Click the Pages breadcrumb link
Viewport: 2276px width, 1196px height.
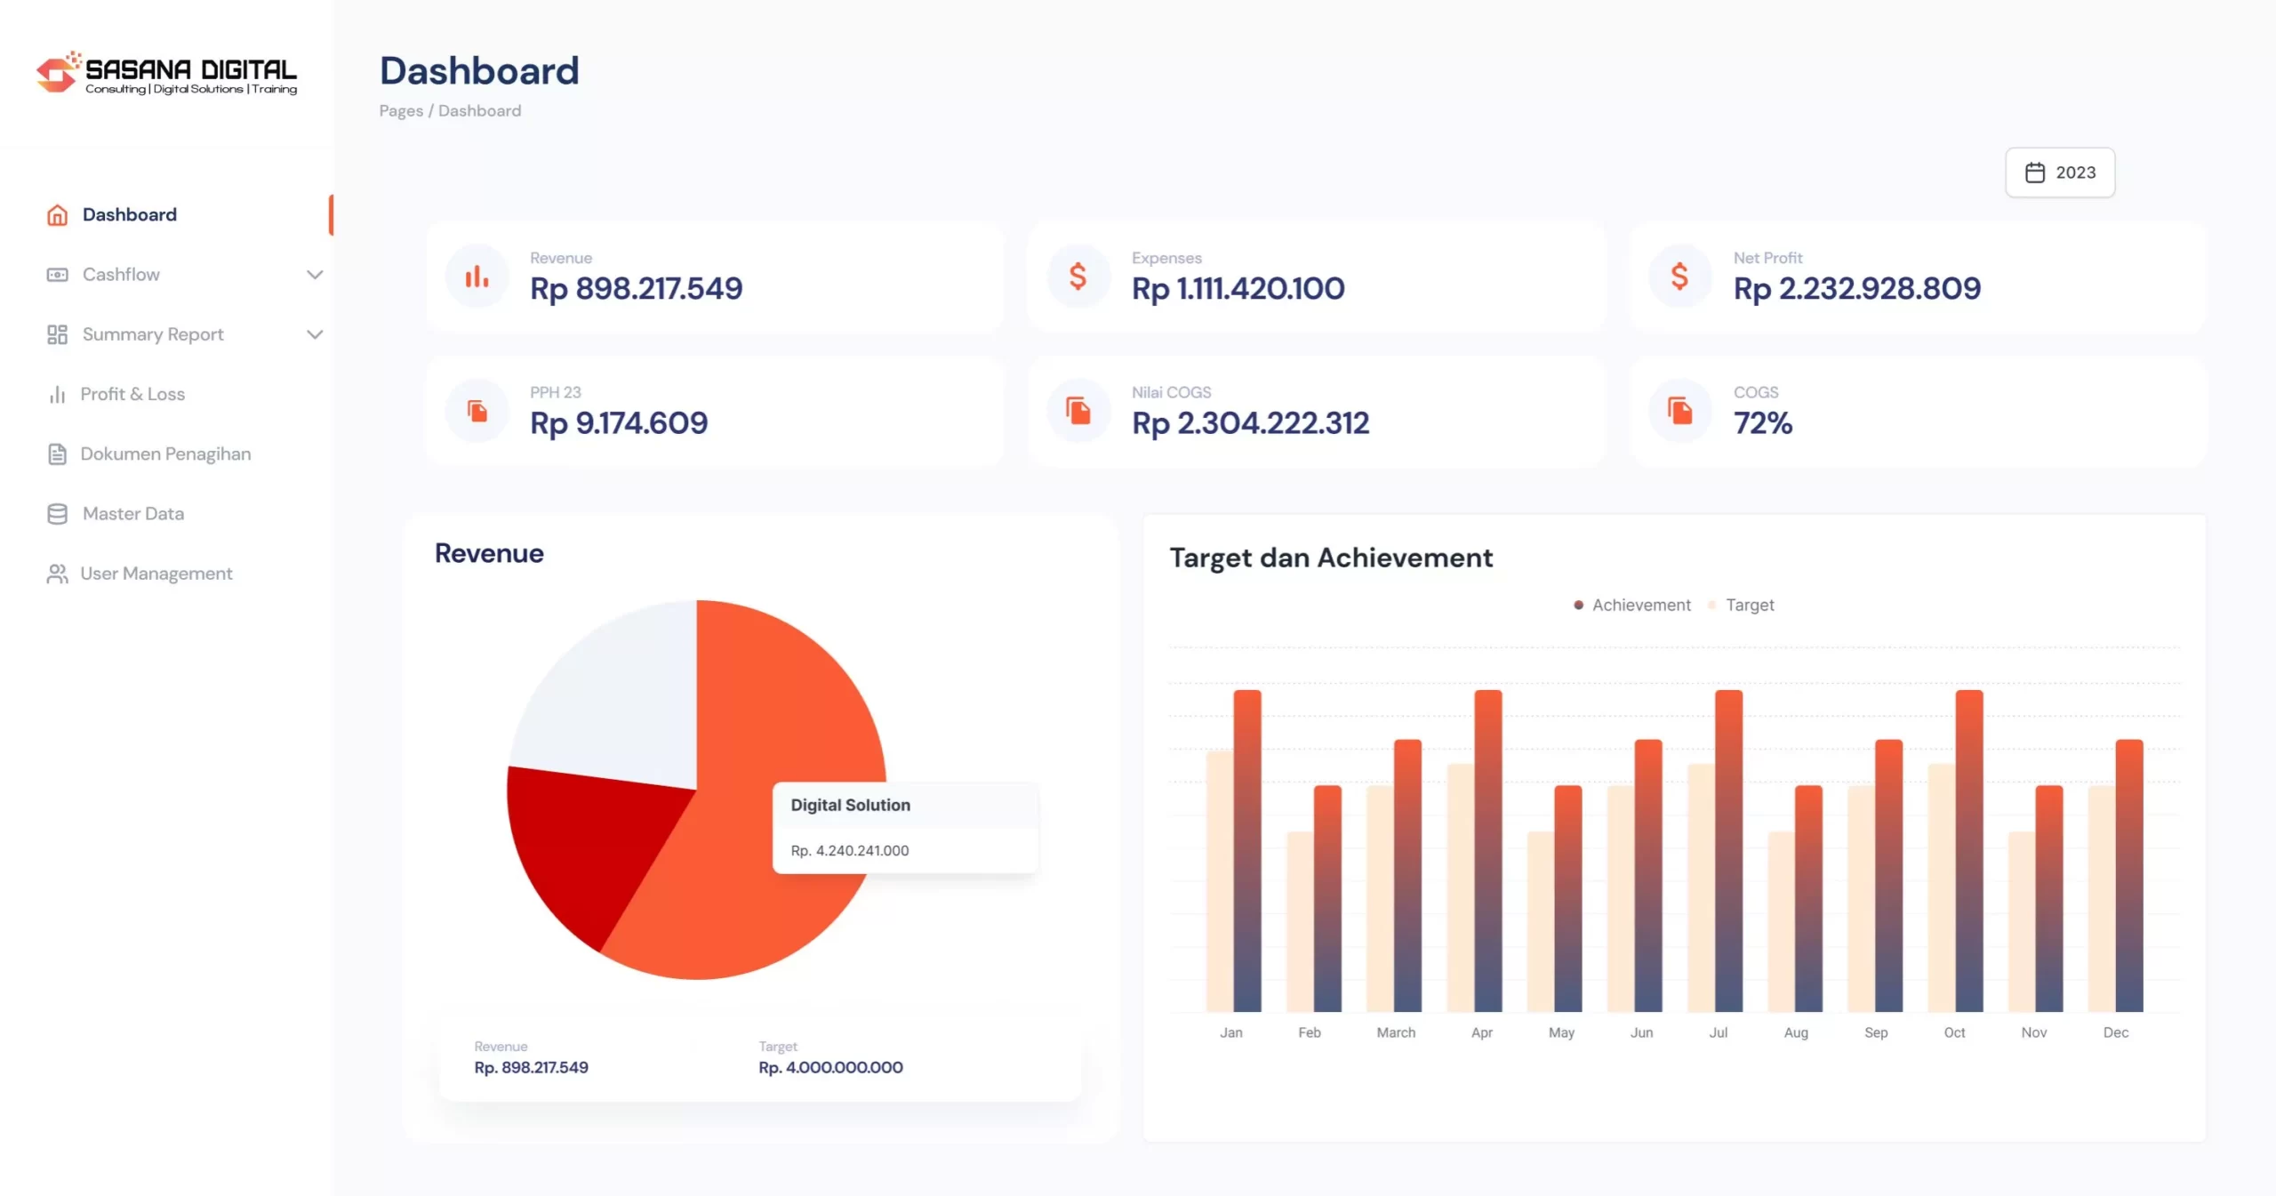[x=401, y=111]
